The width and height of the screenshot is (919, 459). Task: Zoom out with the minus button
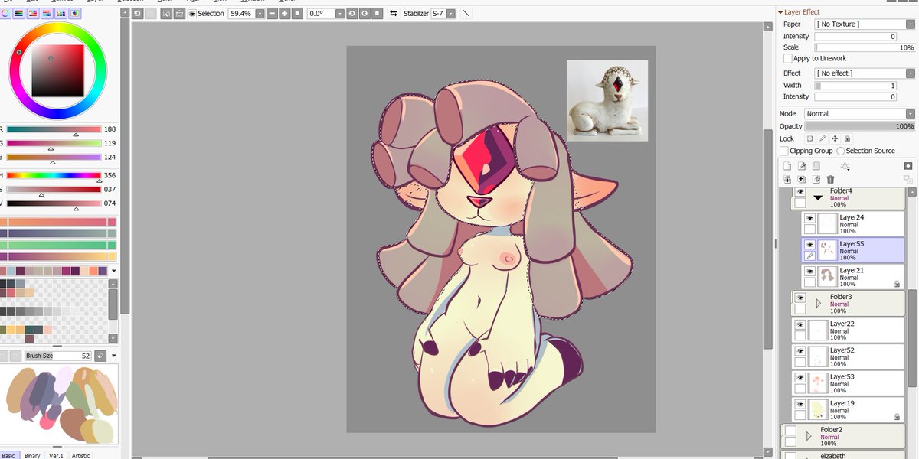tap(272, 13)
